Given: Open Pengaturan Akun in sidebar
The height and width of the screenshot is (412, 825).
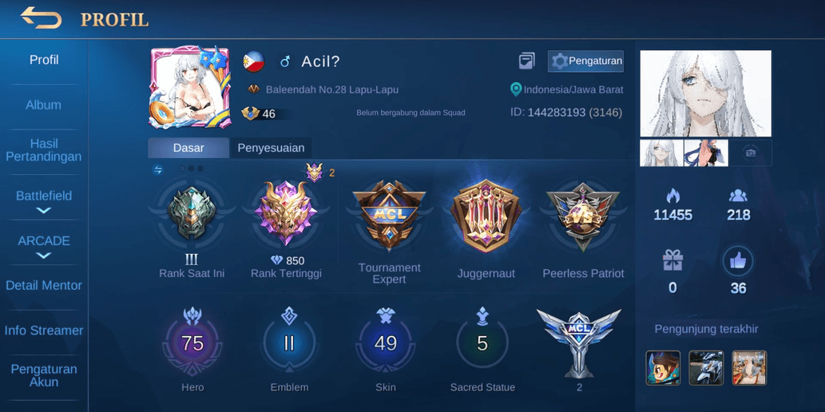Looking at the screenshot, I should click(x=44, y=375).
